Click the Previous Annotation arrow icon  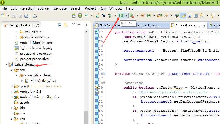212,15
